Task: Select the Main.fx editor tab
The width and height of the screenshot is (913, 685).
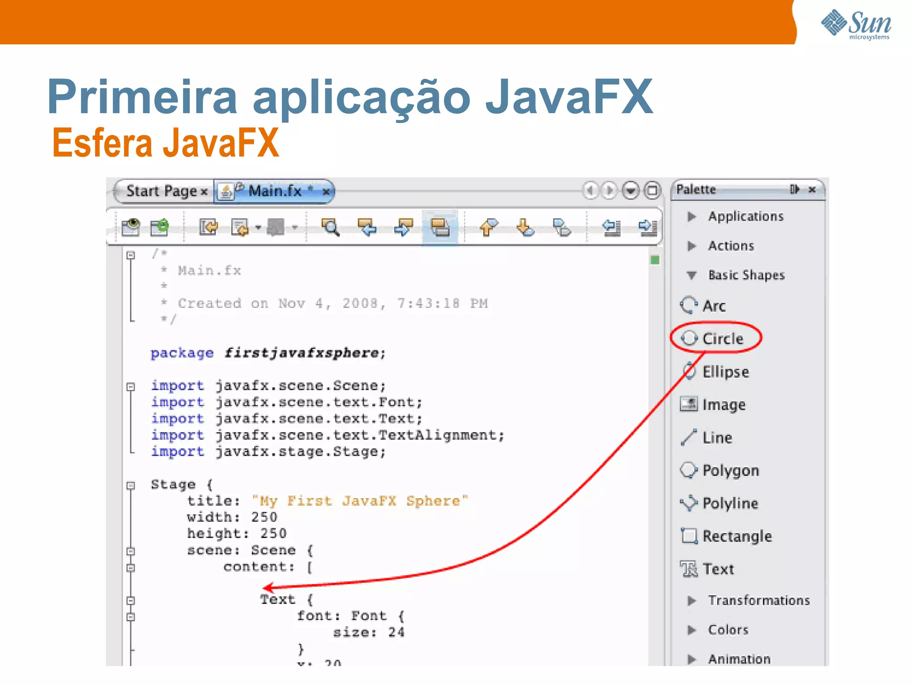Action: click(275, 191)
